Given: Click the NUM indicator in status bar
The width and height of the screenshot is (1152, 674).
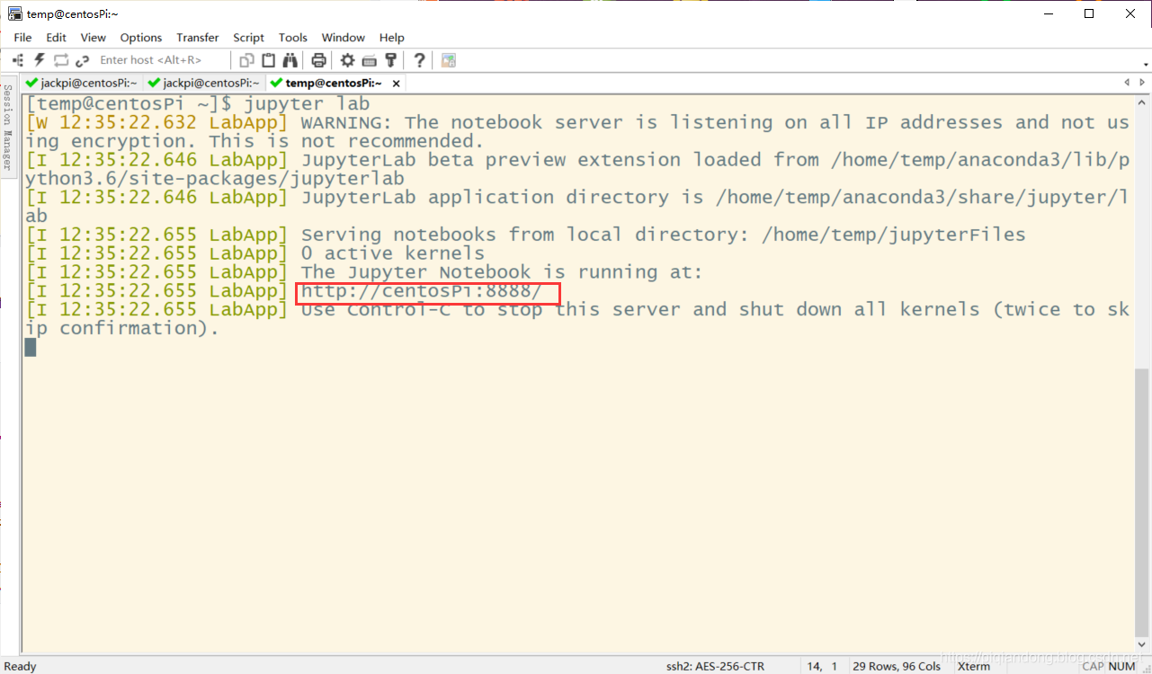Looking at the screenshot, I should (1121, 666).
